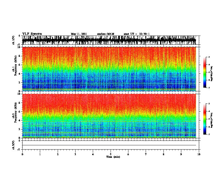The height and width of the screenshot is (173, 224).
Task: Click time axis tick label "5"
Action: tap(111, 154)
